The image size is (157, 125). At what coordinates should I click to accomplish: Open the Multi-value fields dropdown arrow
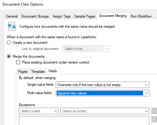[x=146, y=93]
